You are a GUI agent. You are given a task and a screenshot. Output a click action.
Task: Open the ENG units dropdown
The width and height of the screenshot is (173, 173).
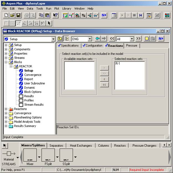tap(90, 39)
